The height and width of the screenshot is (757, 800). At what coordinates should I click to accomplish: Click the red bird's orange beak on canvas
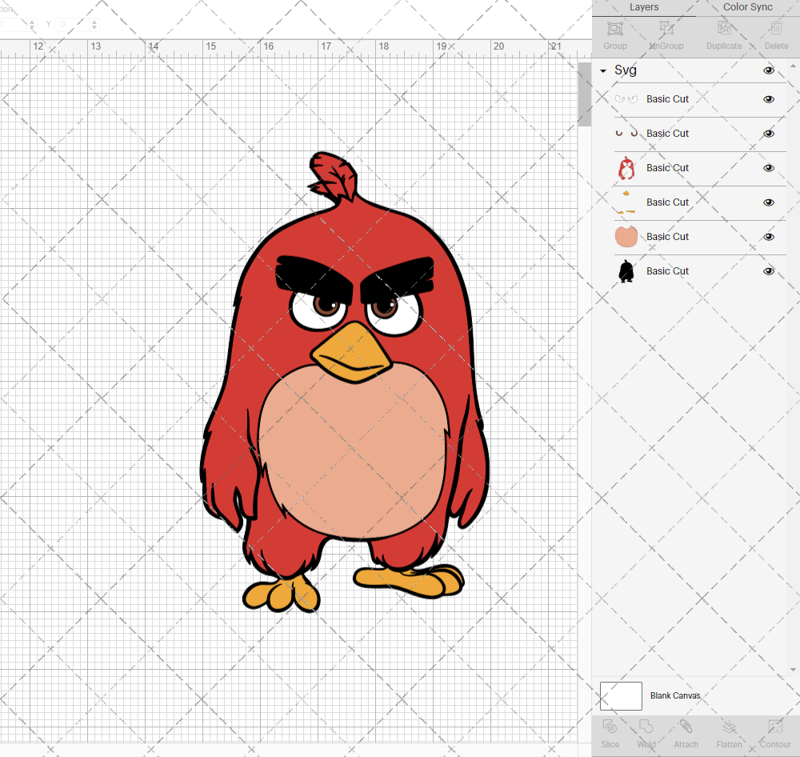pyautogui.click(x=351, y=352)
